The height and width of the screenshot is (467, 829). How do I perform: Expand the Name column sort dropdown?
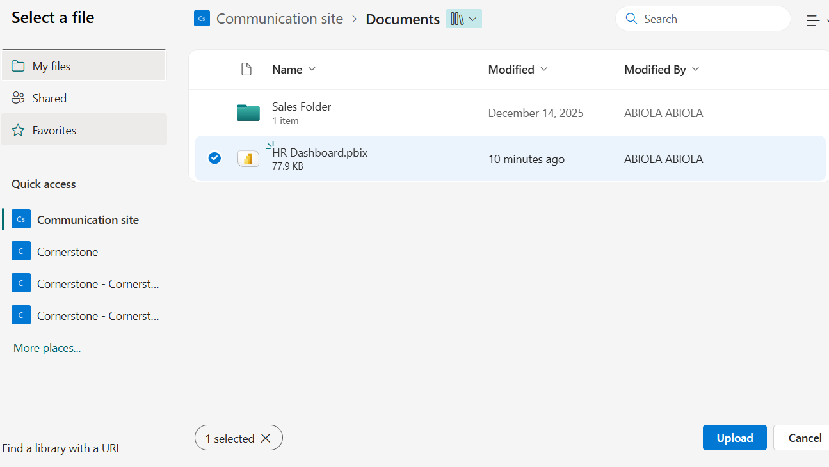pyautogui.click(x=312, y=69)
